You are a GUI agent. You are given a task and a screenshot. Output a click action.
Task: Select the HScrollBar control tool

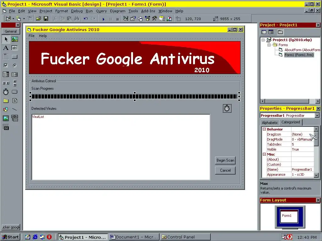tap(6, 83)
